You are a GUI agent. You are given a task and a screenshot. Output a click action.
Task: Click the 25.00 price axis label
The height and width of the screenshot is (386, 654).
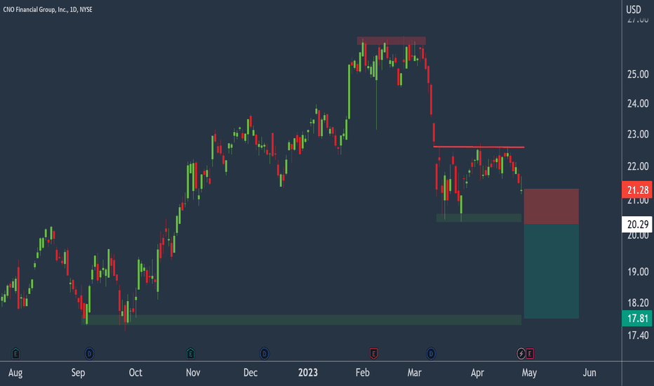tap(638, 74)
